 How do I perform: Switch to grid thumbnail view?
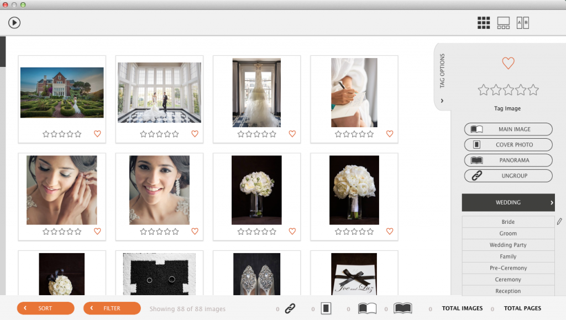484,23
